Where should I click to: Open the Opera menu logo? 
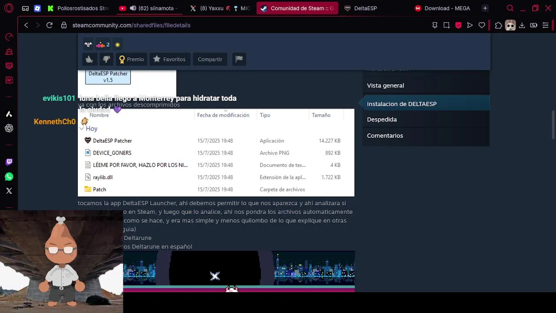[x=9, y=8]
